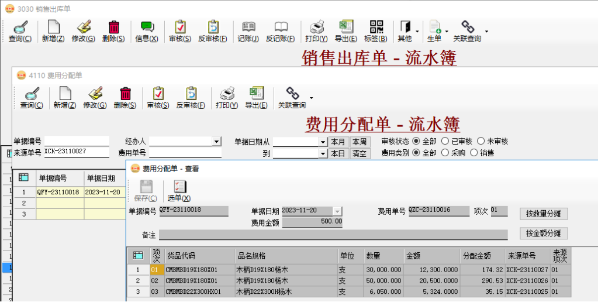This screenshot has width=598, height=302.
Task: Click 生单 document icon
Action: click(x=435, y=27)
